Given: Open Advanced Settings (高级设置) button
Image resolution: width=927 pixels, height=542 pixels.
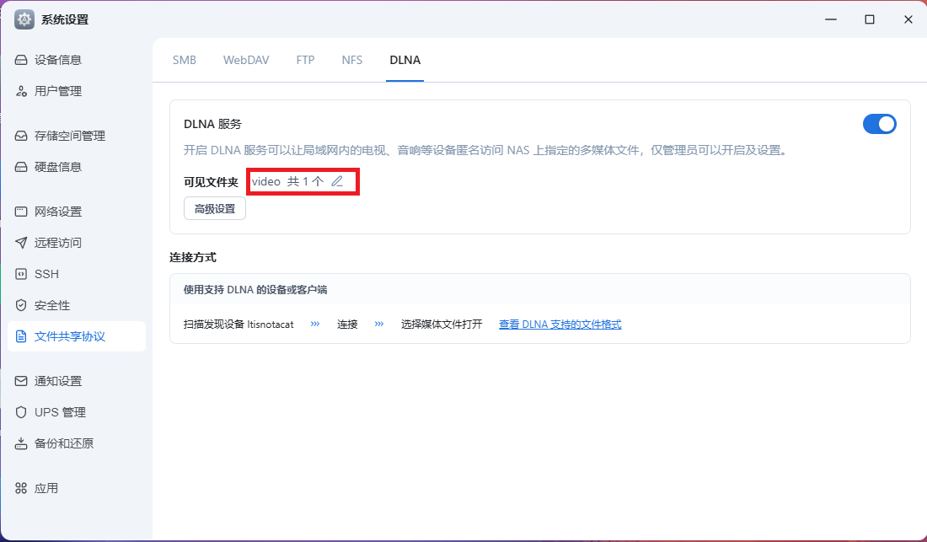Looking at the screenshot, I should coord(215,209).
